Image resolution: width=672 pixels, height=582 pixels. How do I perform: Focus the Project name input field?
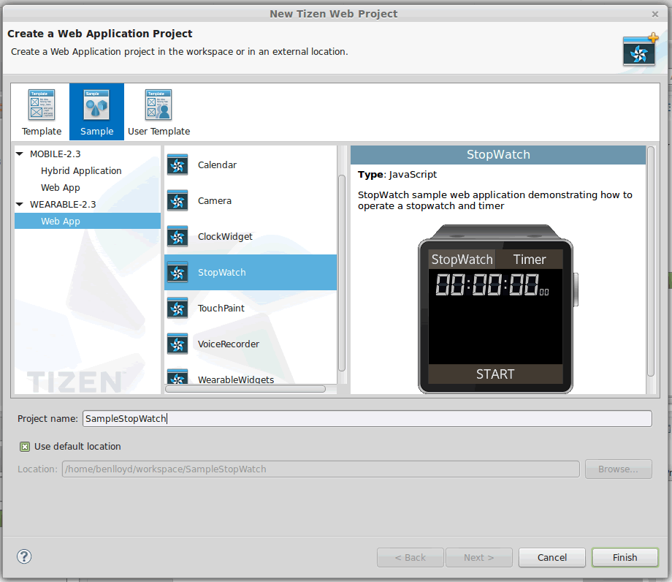pos(367,419)
